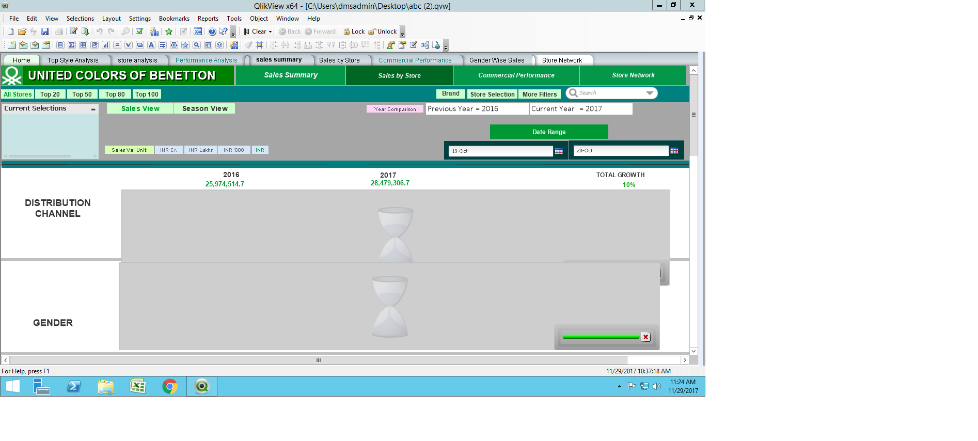Minimize the Current Selections box
The height and width of the screenshot is (441, 978).
(x=93, y=109)
